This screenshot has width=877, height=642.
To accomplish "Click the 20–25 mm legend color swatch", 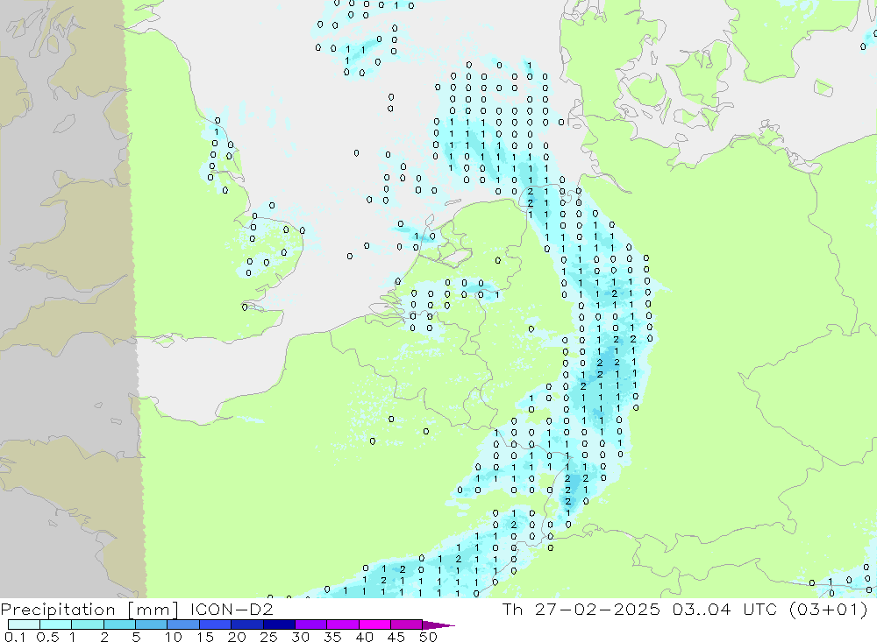I will pos(247,624).
